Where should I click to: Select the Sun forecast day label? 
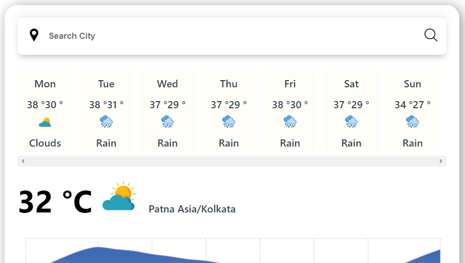[x=412, y=84]
